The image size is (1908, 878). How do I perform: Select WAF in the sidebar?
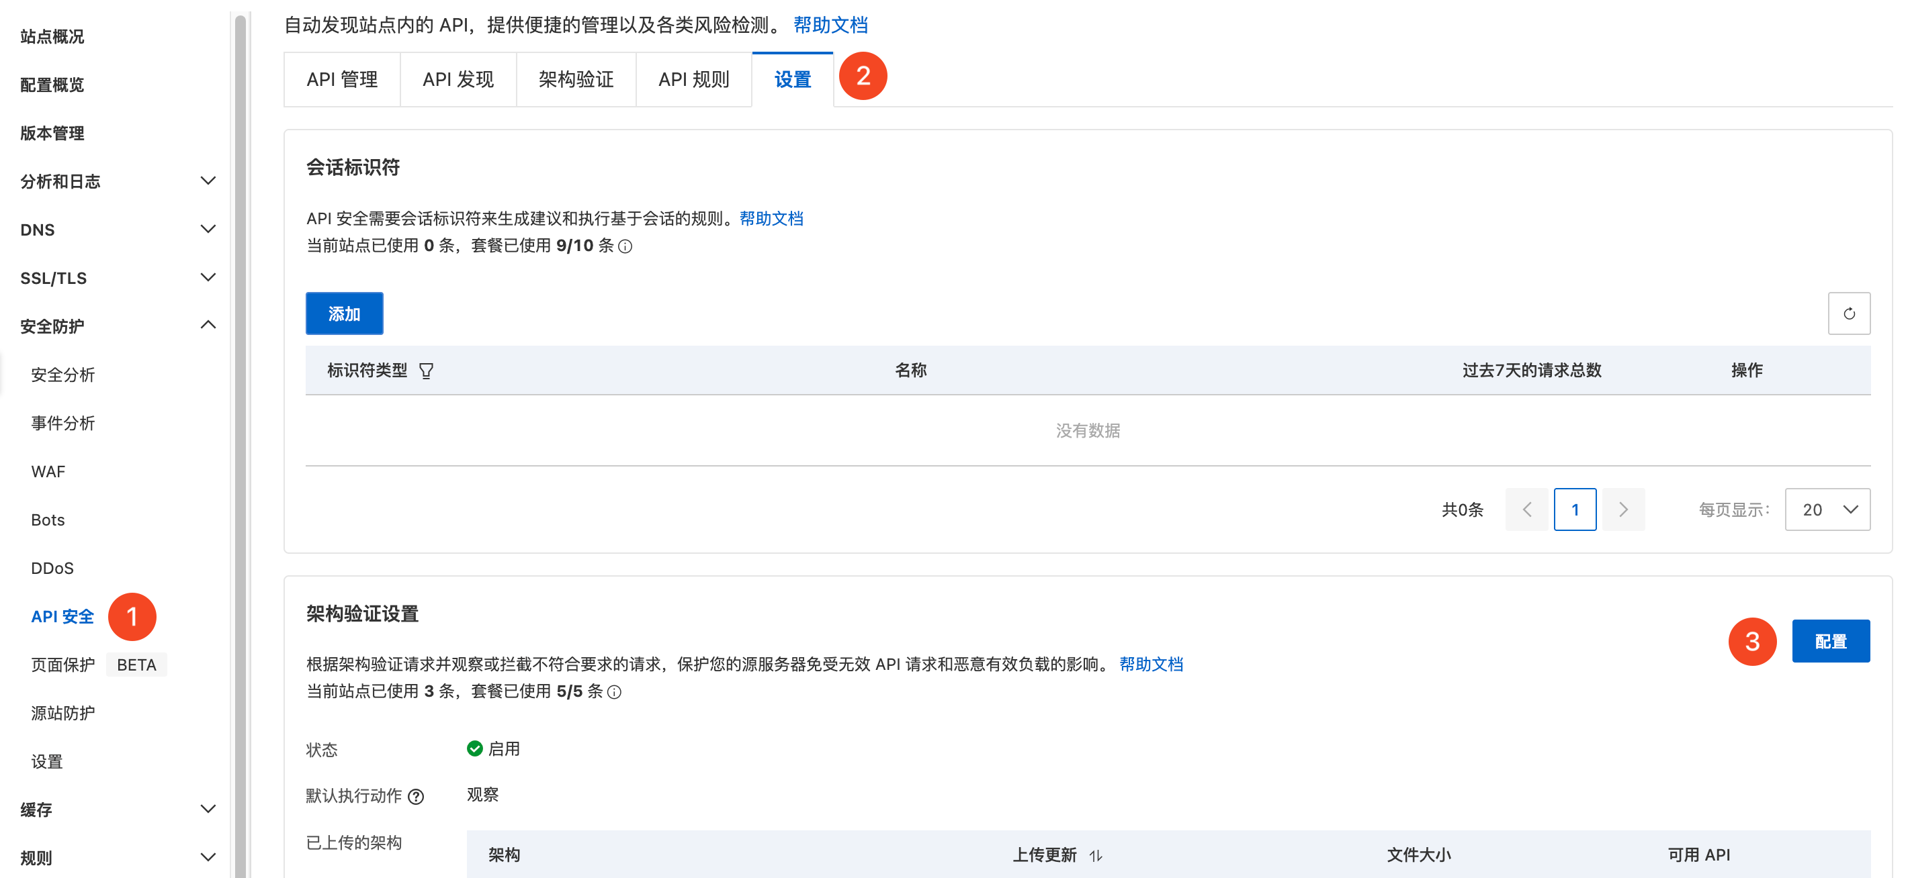coord(48,472)
